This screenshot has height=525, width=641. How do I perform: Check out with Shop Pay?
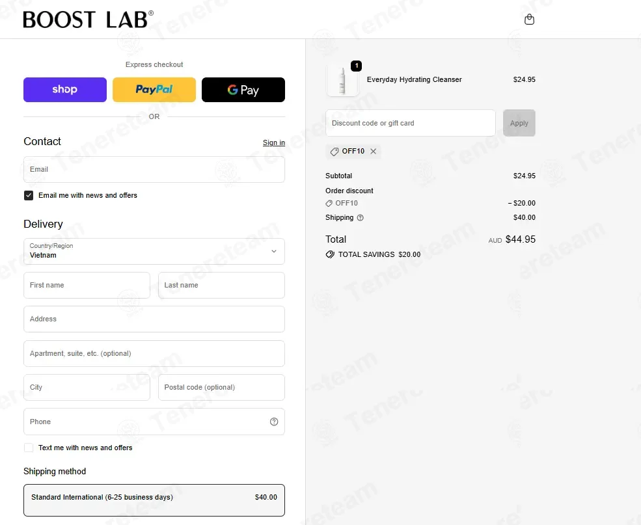[x=65, y=90]
